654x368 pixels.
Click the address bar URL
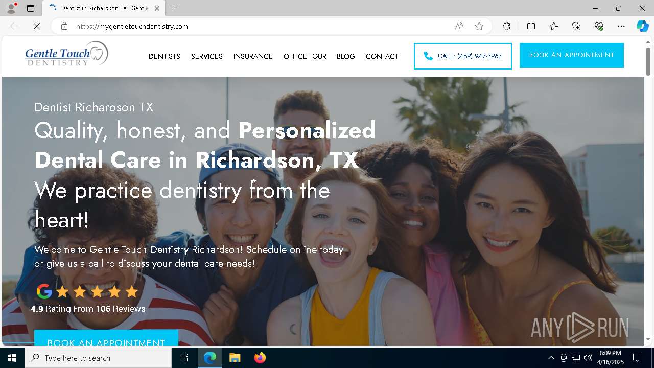point(132,26)
